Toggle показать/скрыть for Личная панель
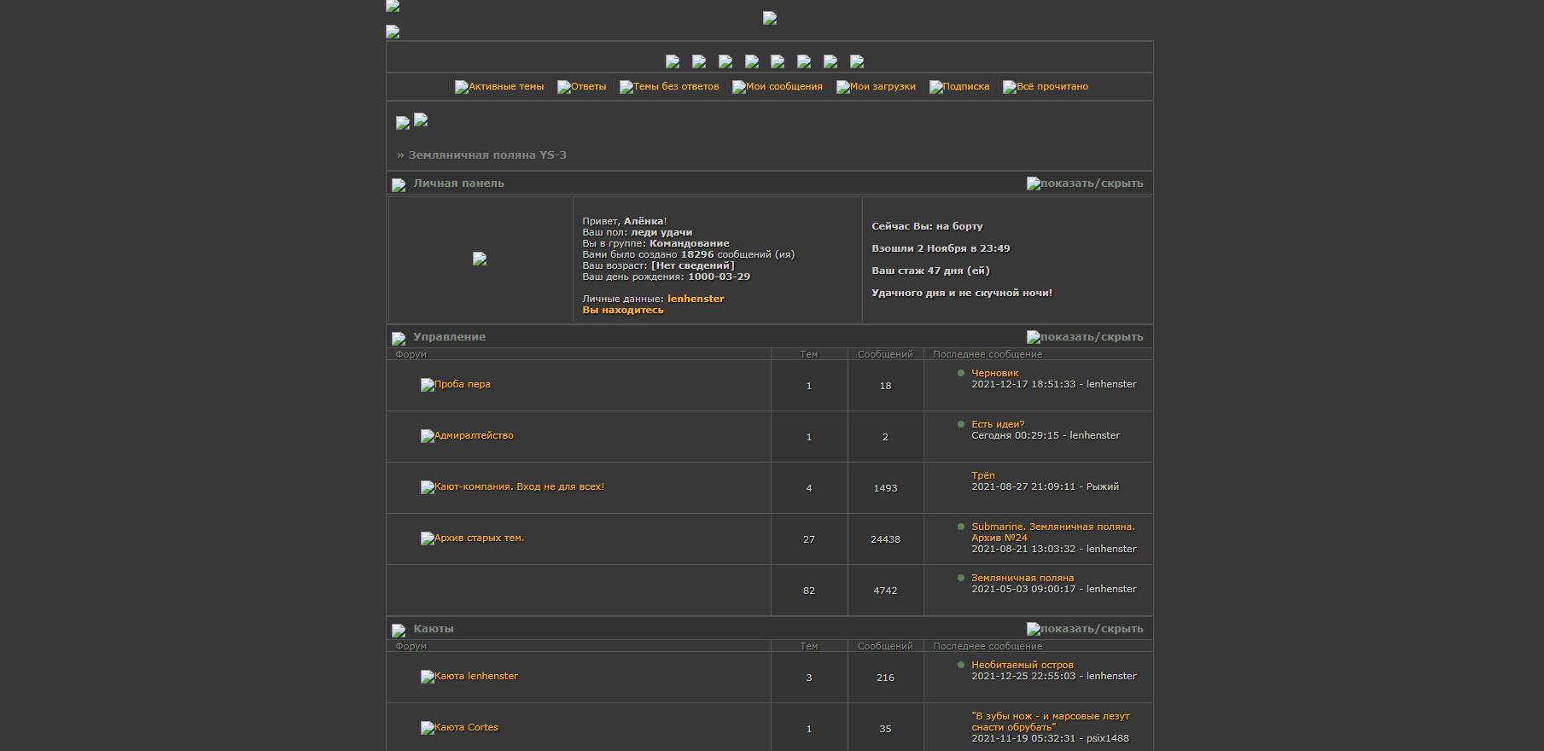1544x751 pixels. point(1084,183)
